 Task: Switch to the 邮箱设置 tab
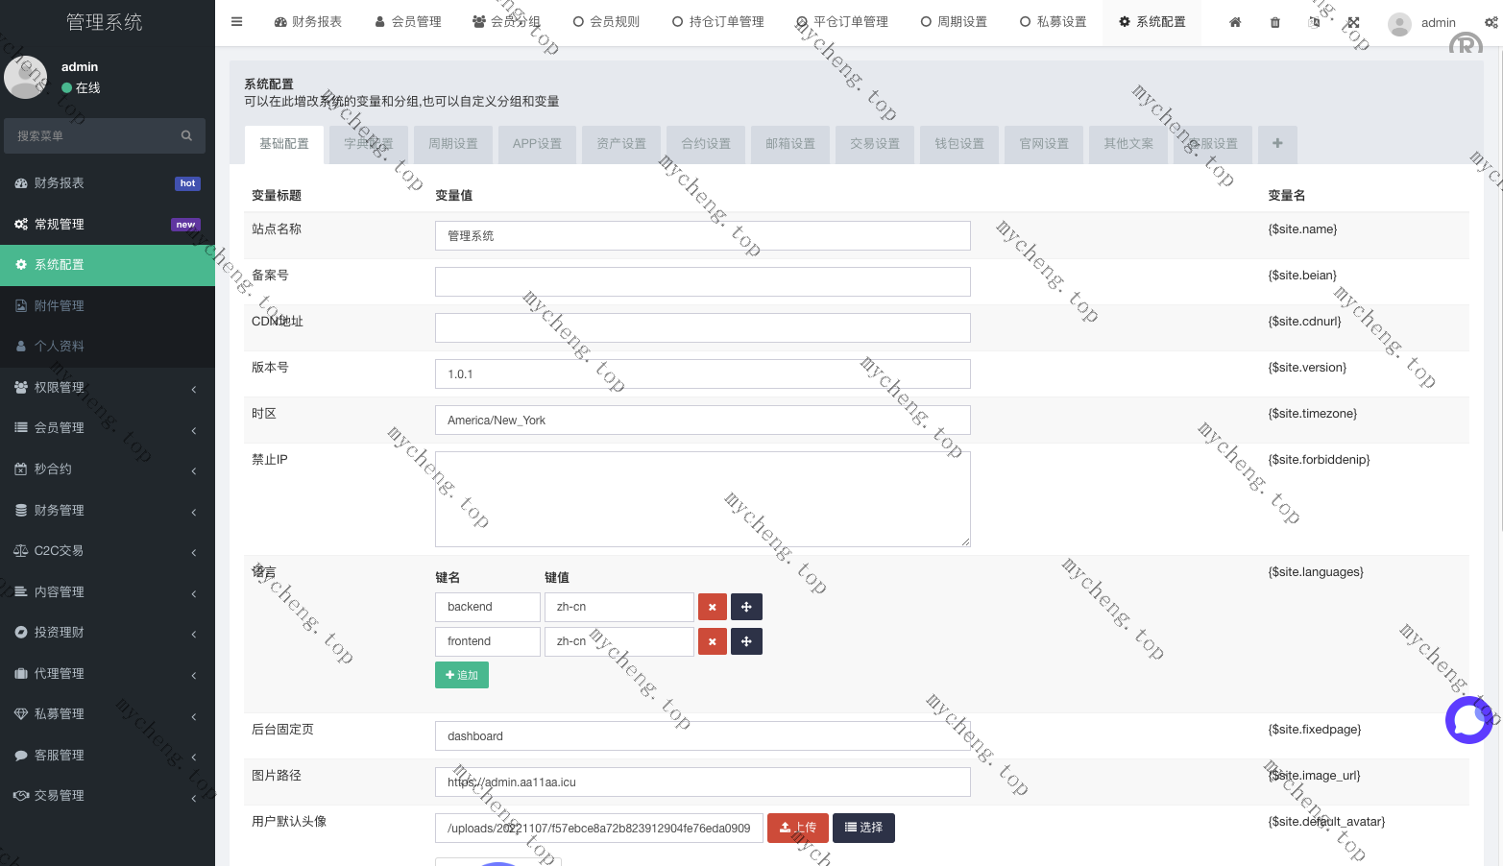click(790, 144)
